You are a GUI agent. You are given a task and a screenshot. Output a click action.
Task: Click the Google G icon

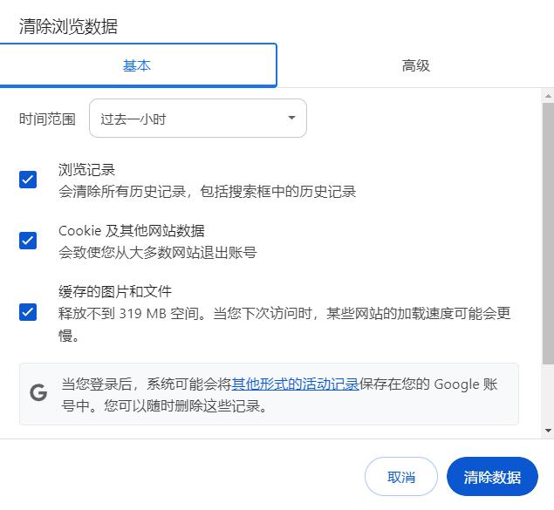coord(38,392)
